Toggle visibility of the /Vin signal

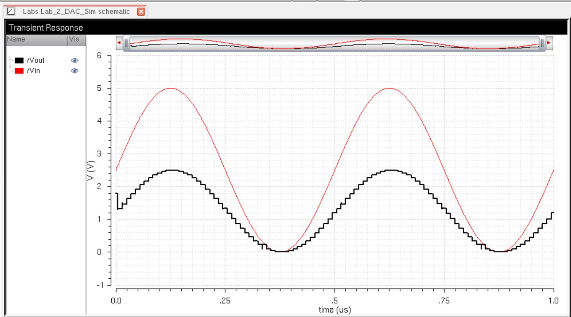click(x=75, y=71)
